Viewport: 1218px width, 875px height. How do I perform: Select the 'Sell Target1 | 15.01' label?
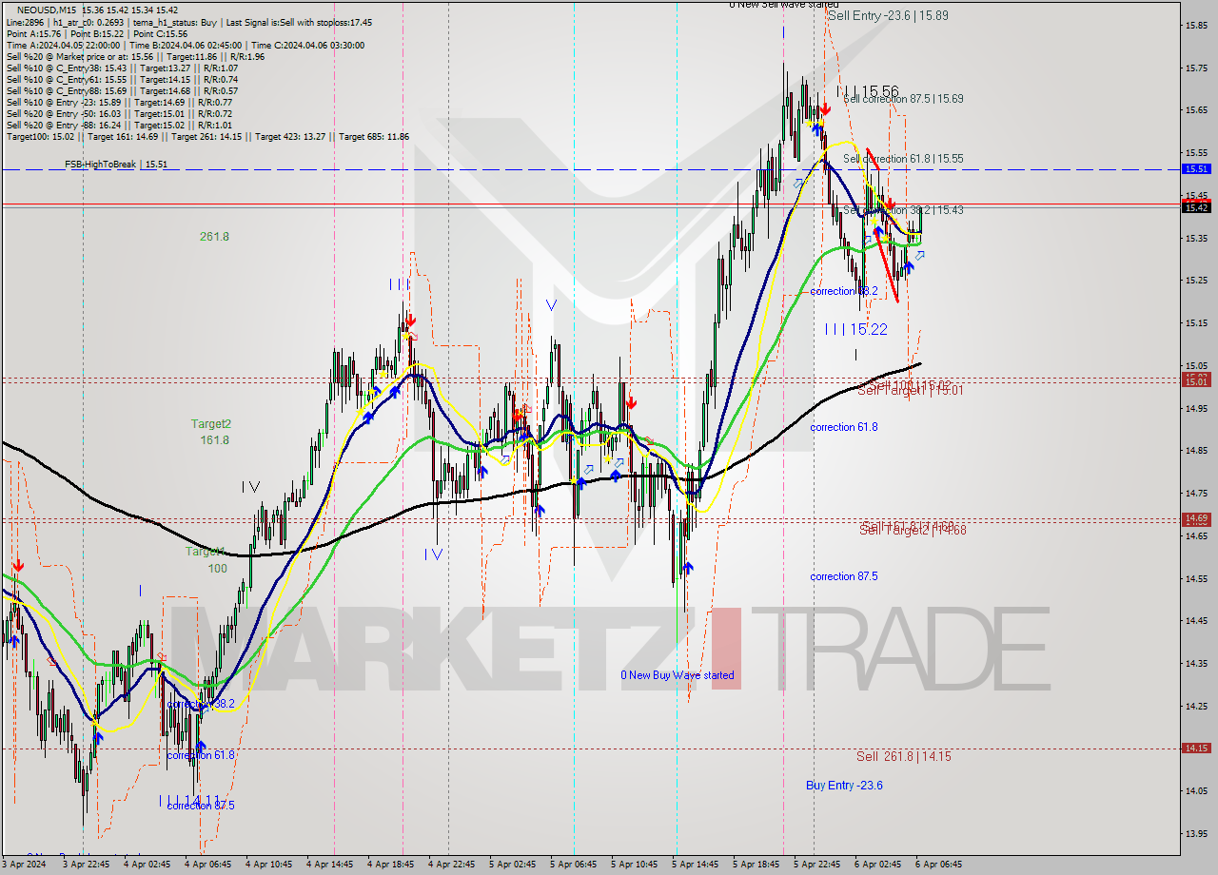tap(911, 390)
